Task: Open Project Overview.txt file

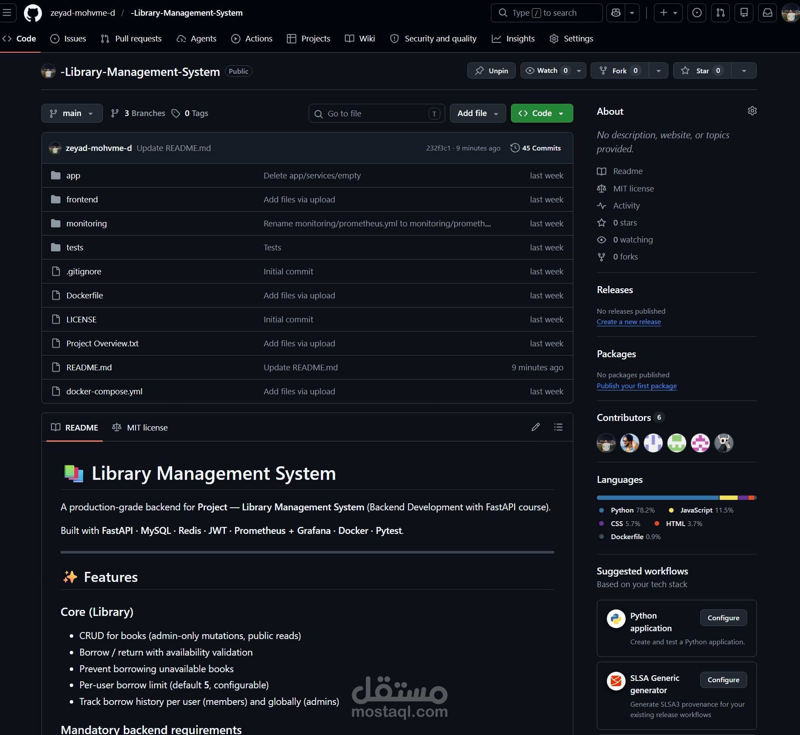Action: [102, 343]
